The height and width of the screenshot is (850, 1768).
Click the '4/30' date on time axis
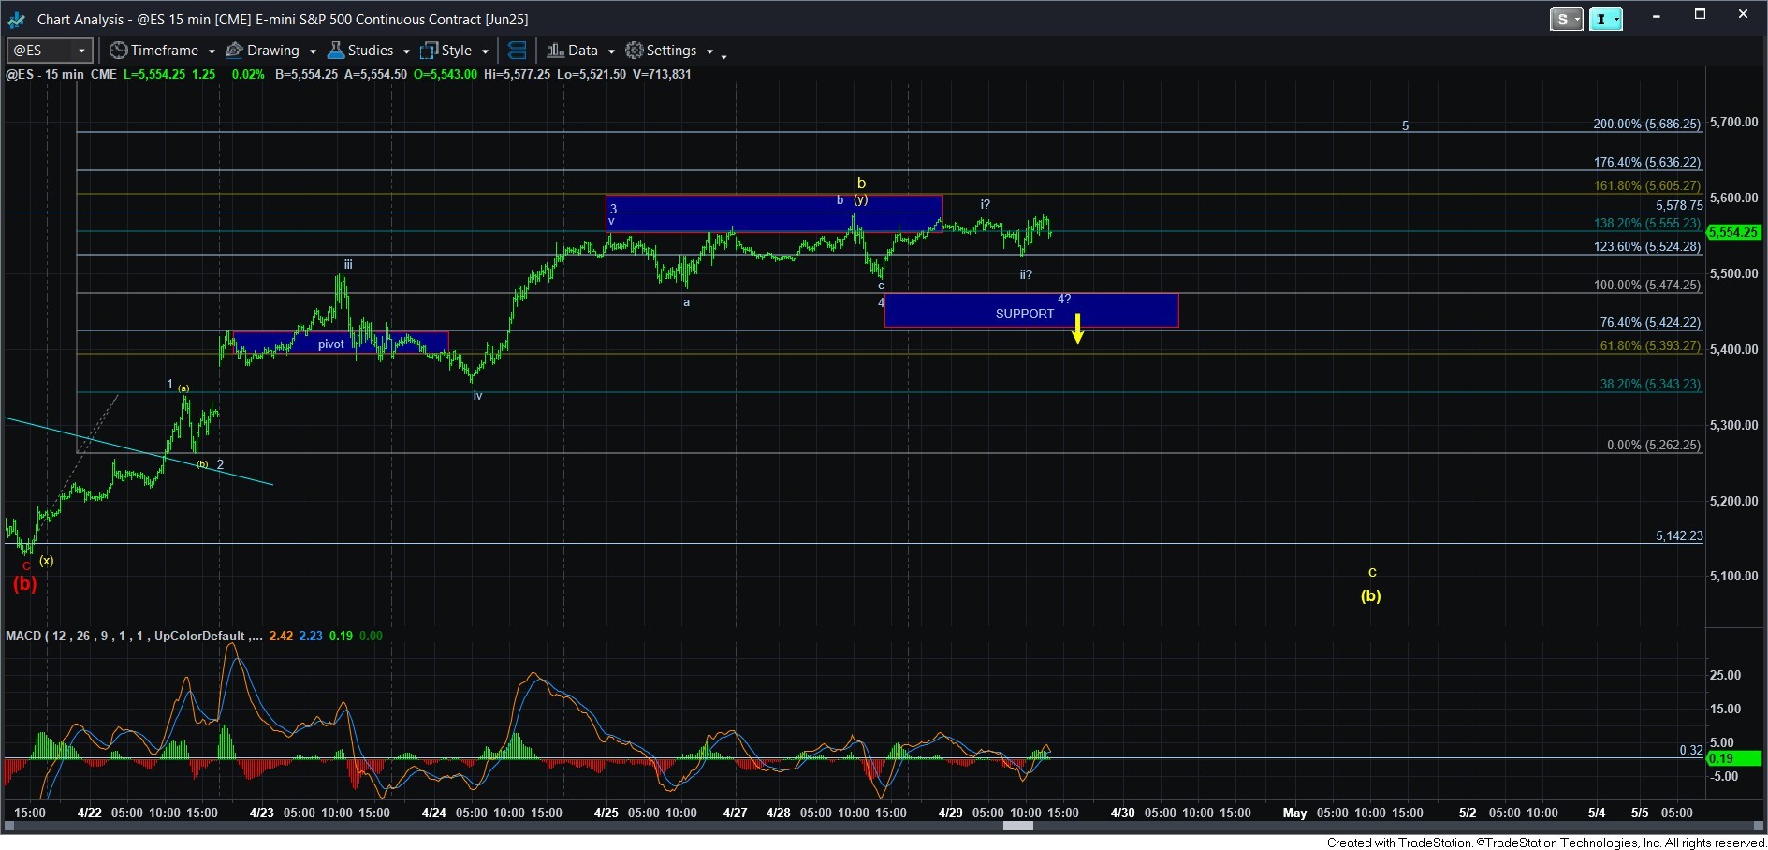(1122, 813)
